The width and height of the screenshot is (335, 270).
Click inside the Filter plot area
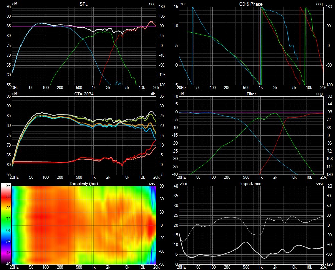(x=251, y=136)
